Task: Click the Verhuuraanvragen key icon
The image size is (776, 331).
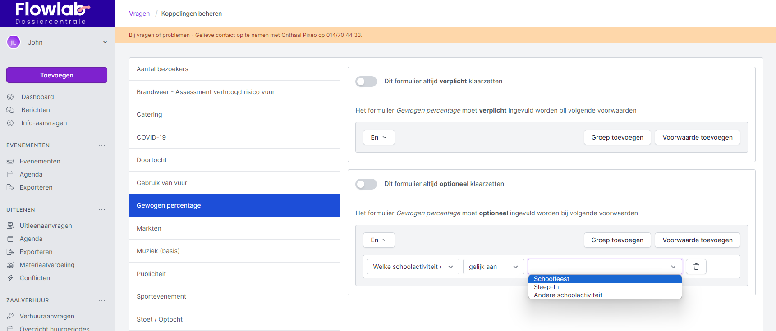Action: pos(10,316)
